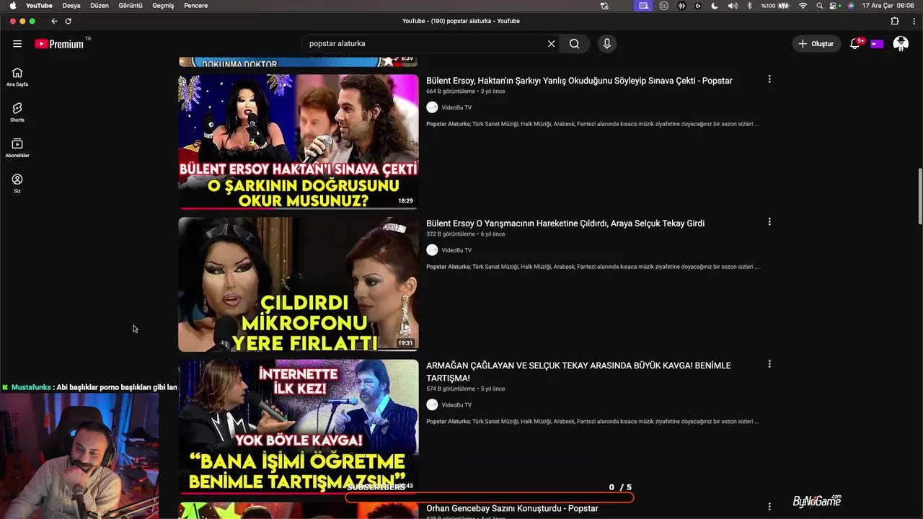Open title 'Bülent Ersoy O Yarışmacının Hareketine Çıldırdı'
Image resolution: width=923 pixels, height=519 pixels.
tap(565, 223)
